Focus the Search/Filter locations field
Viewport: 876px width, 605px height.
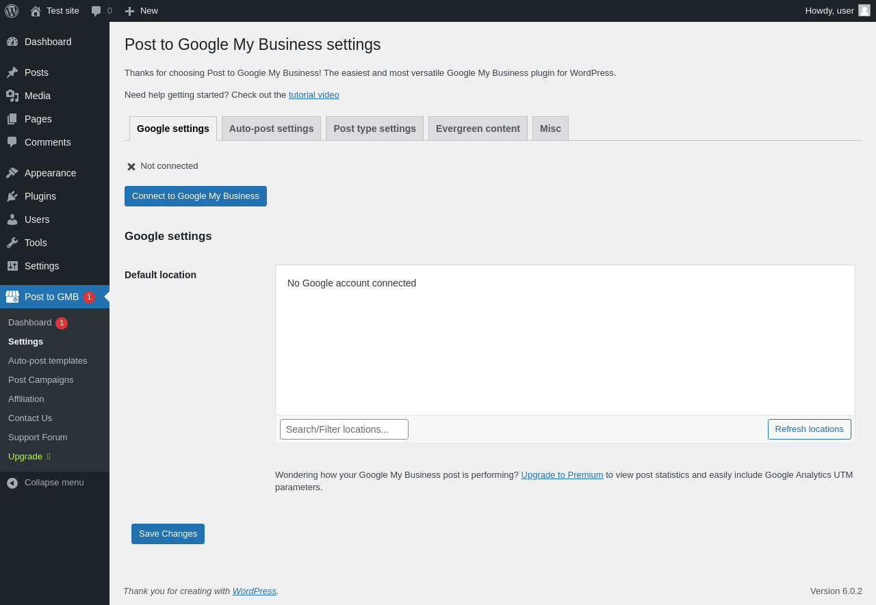pyautogui.click(x=344, y=429)
